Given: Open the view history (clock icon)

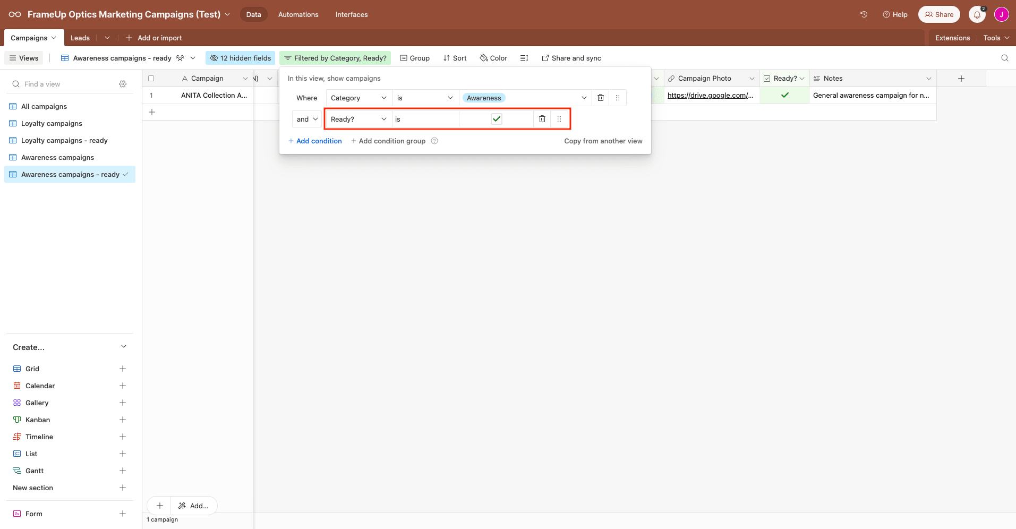Looking at the screenshot, I should coord(863,14).
